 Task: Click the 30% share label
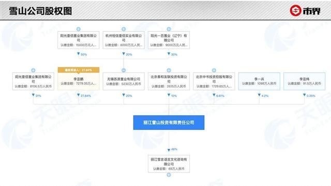tap(174, 55)
